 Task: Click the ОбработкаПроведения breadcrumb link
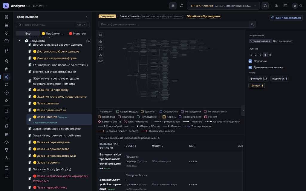[x=204, y=16]
